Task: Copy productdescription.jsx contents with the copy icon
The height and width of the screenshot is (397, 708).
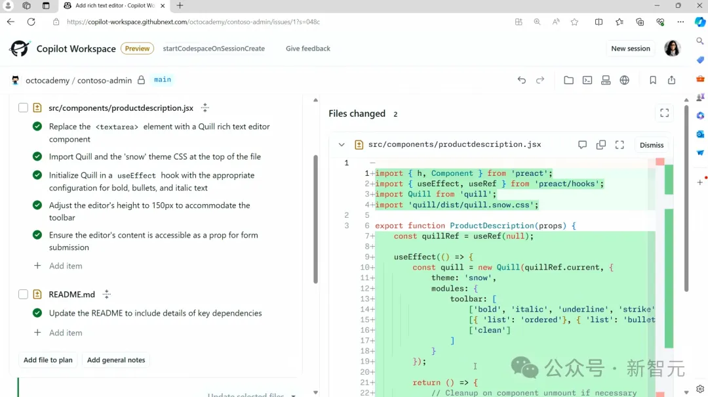Action: [x=601, y=145]
